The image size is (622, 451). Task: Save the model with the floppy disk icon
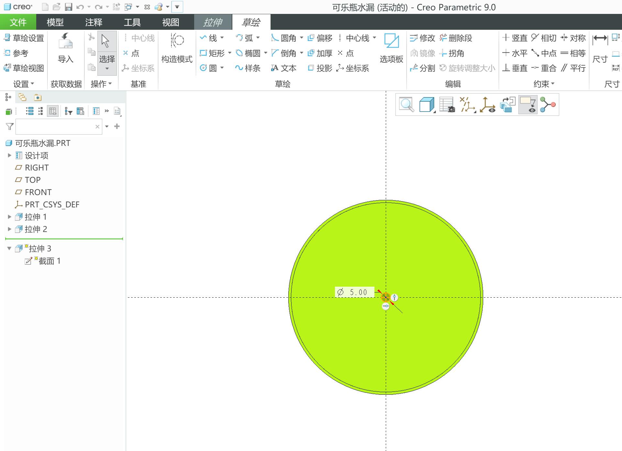coord(68,7)
